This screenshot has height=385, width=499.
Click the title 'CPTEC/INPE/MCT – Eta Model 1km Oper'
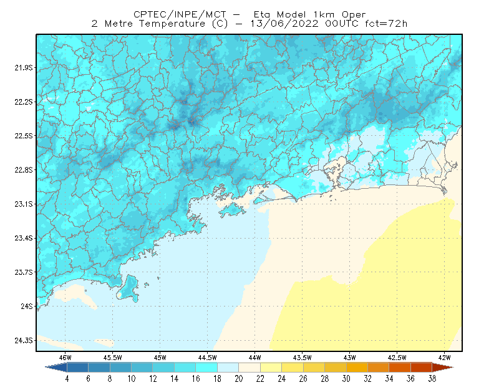point(249,14)
